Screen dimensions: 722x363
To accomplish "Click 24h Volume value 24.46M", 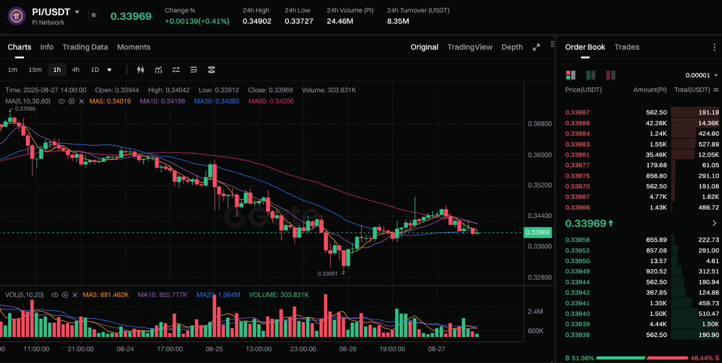I will pyautogui.click(x=340, y=21).
